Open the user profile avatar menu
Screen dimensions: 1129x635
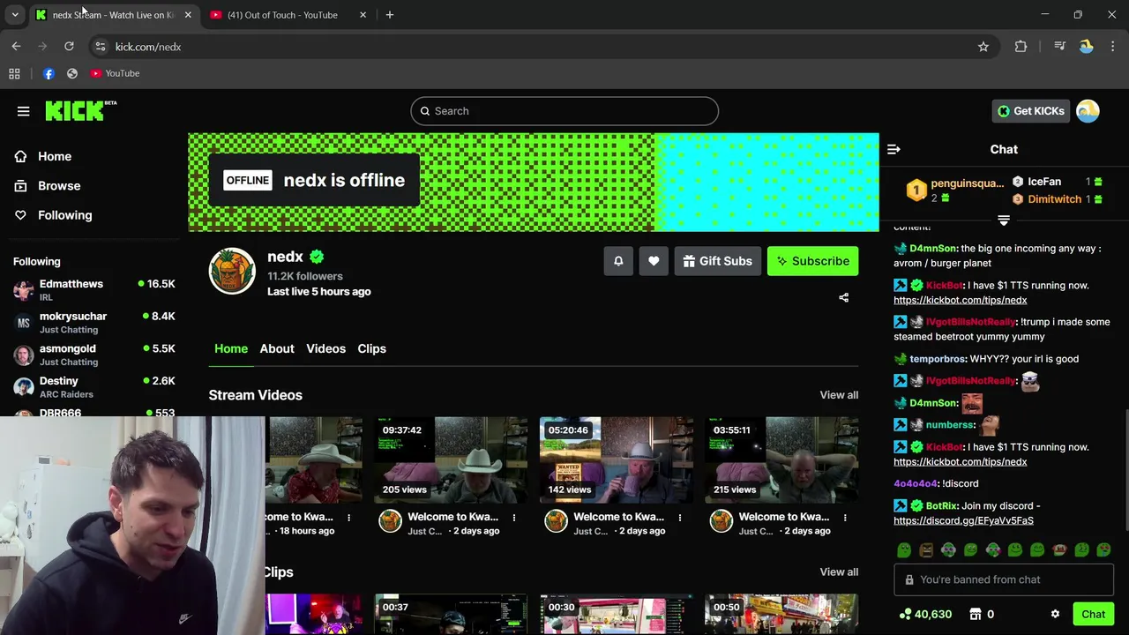click(1088, 111)
